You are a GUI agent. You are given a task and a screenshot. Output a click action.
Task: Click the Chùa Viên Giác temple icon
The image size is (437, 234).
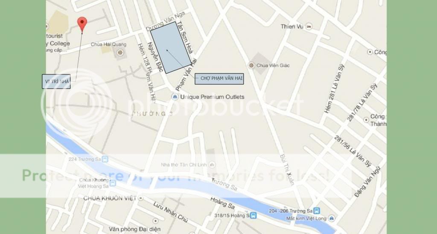[x=251, y=65]
